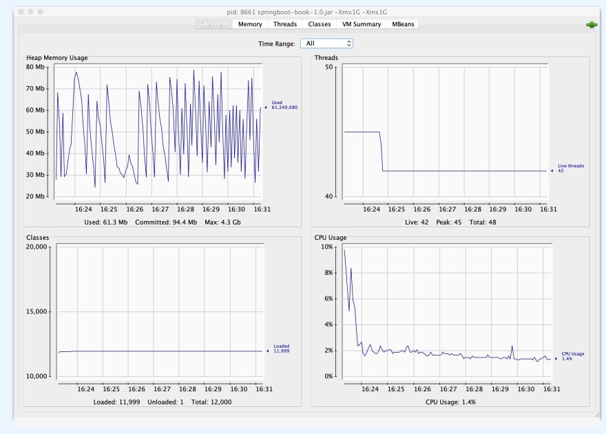The height and width of the screenshot is (434, 606).
Task: Open the Classes tab
Action: [320, 24]
